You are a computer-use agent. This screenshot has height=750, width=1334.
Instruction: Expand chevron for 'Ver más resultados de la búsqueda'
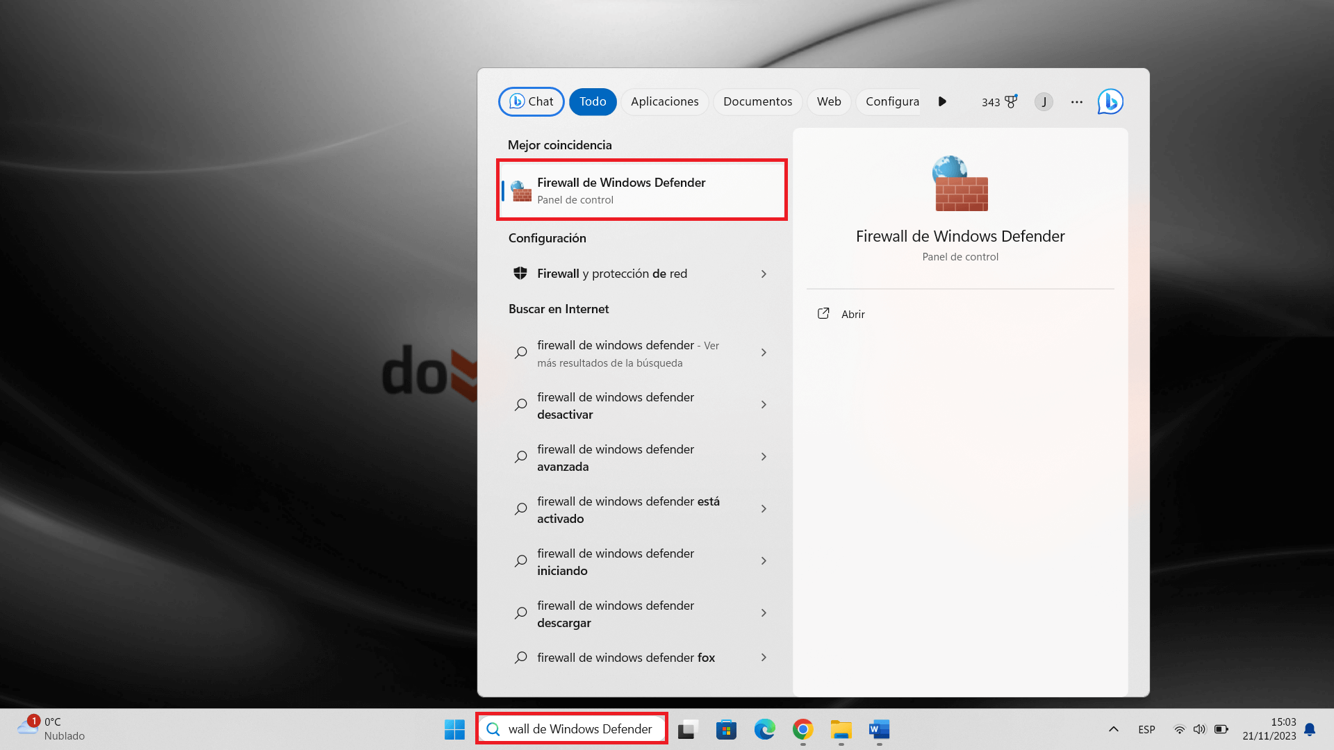(764, 353)
